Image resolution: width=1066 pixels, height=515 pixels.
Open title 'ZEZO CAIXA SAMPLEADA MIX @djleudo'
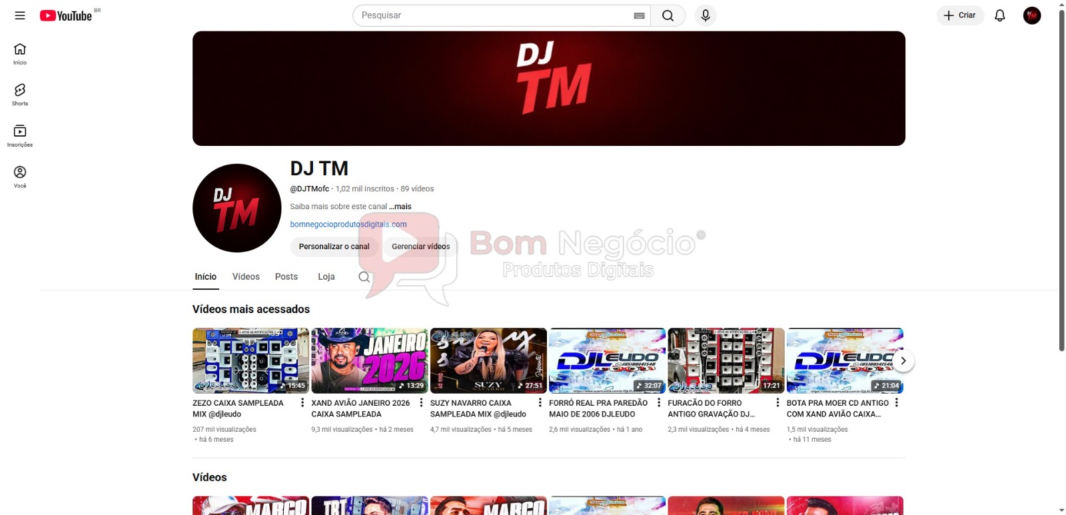[238, 408]
